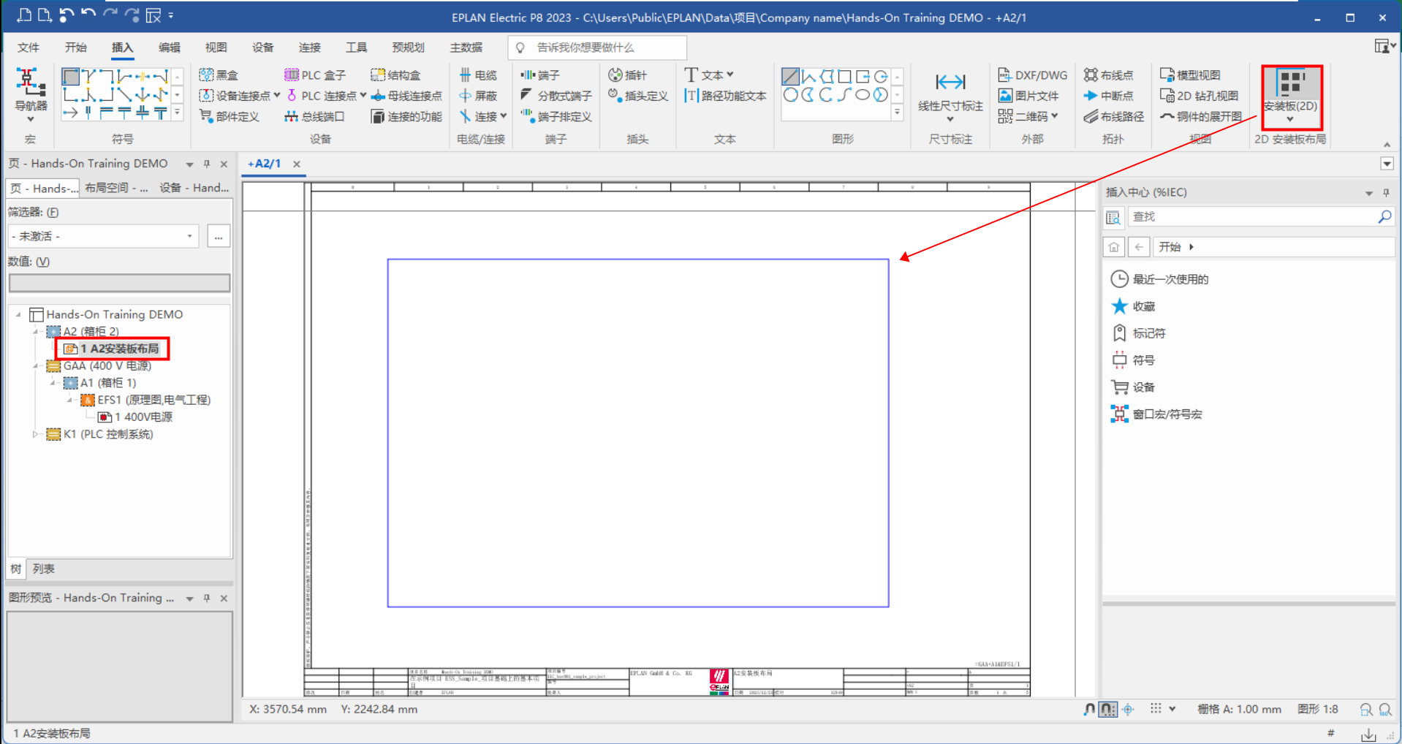Viewport: 1402px width, 744px height.
Task: Switch to the 开始 ribbon tab
Action: (x=75, y=48)
